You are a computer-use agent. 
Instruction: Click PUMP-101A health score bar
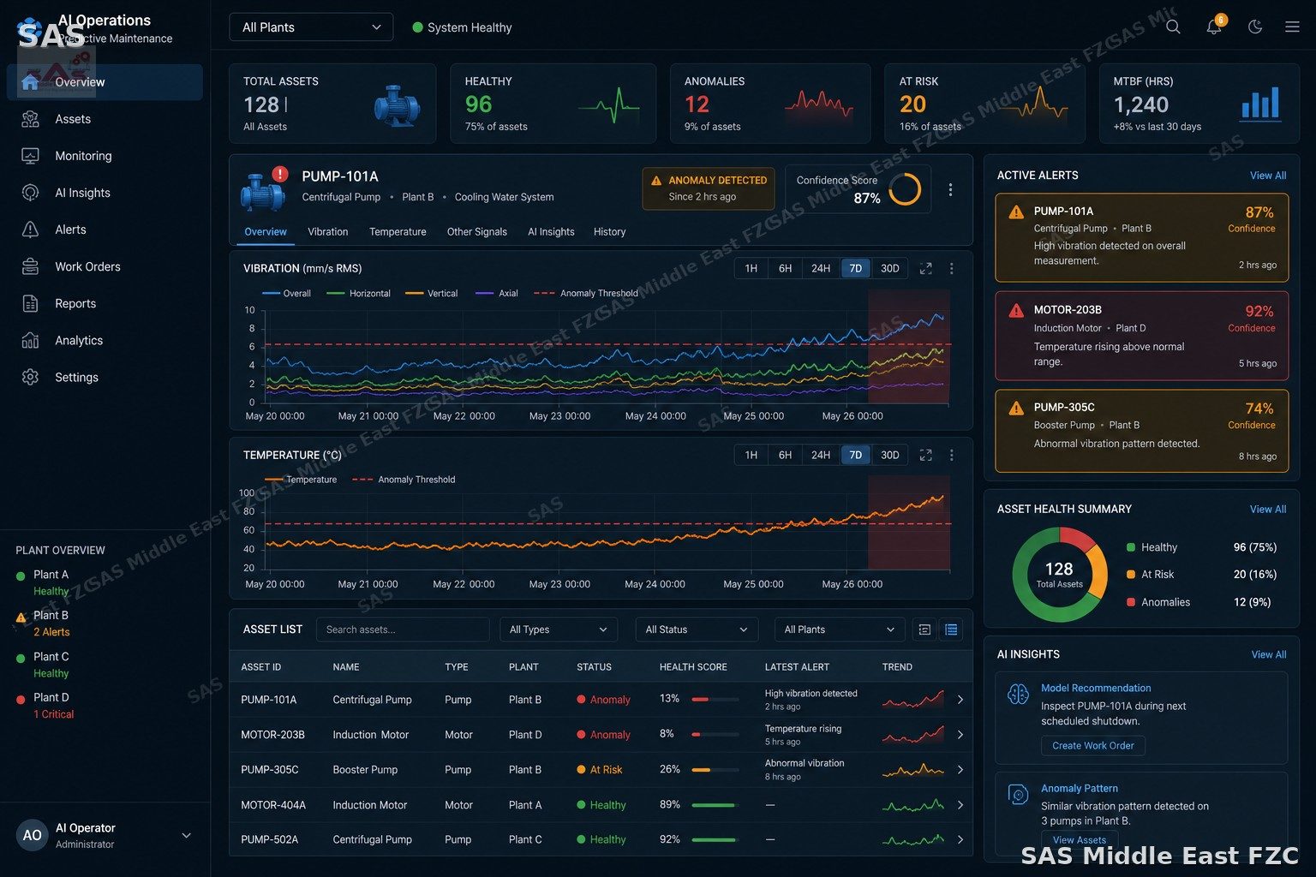tap(715, 700)
